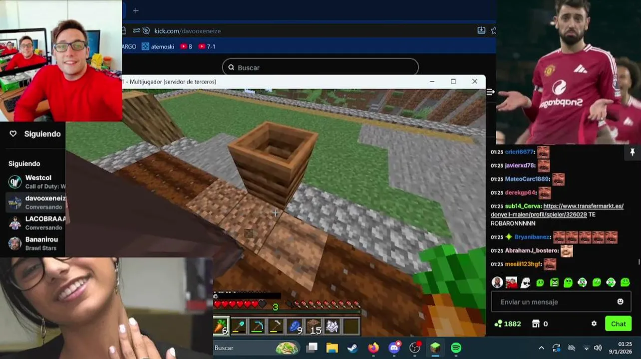
Task: Select the third tool hotbar slot
Action: click(x=275, y=326)
